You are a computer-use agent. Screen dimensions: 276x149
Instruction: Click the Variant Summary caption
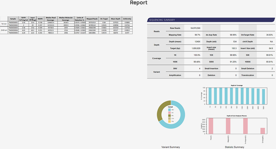tap(171, 147)
